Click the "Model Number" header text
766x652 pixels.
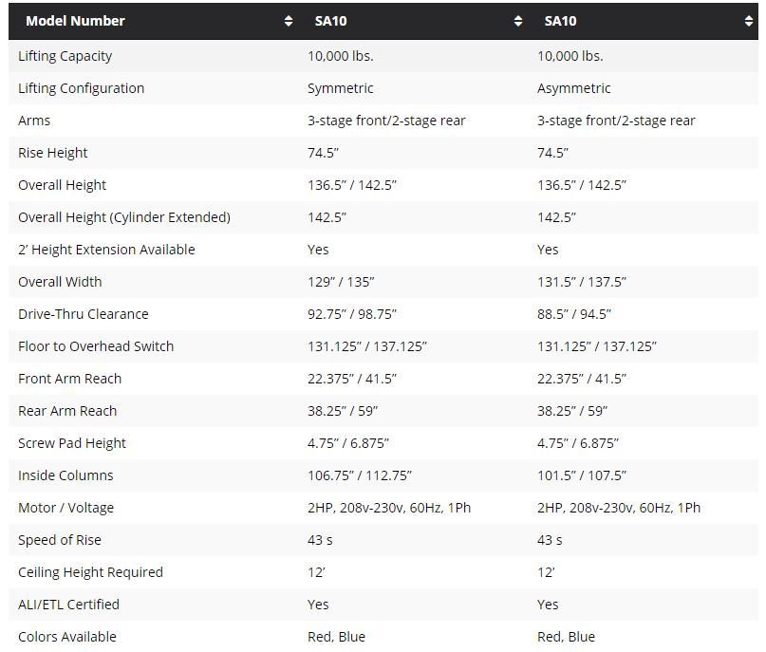75,21
